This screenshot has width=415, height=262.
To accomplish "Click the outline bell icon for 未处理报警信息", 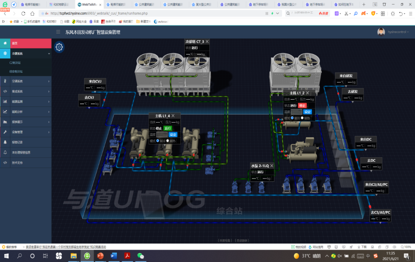I will (5, 152).
